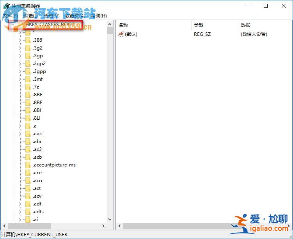Click the .7z folder icon

pos(28,87)
